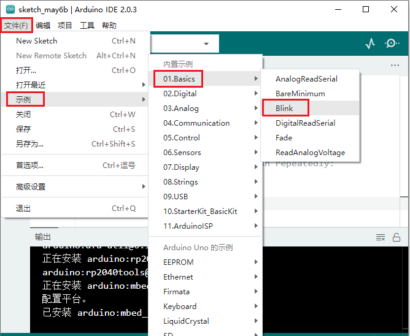Open the 帮助 menu

(109, 26)
